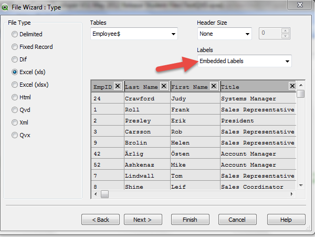This screenshot has width=315, height=237.
Task: Select the Brolin cell
Action: [147, 142]
